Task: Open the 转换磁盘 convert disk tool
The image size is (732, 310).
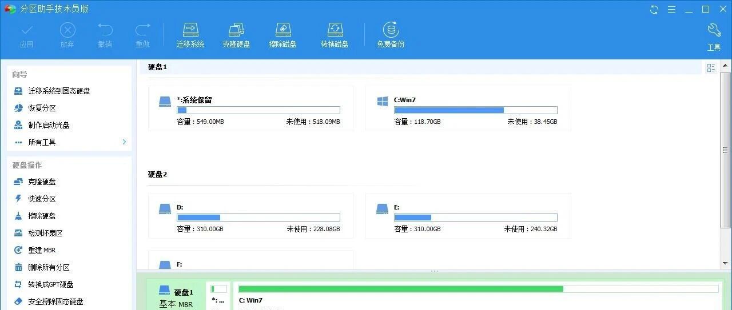Action: pyautogui.click(x=335, y=35)
